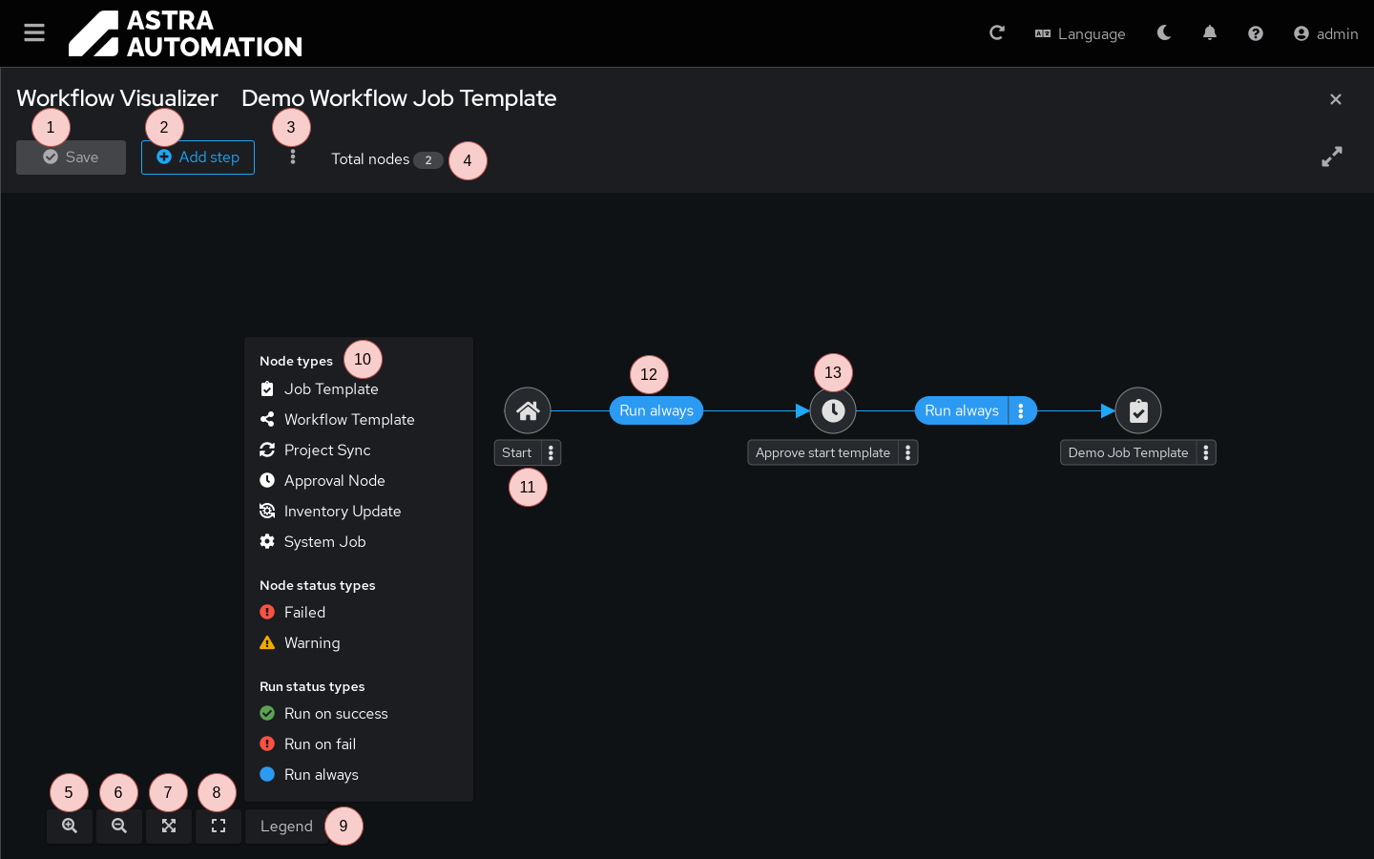
Task: Open the Start node kebab menu
Action: (x=552, y=452)
